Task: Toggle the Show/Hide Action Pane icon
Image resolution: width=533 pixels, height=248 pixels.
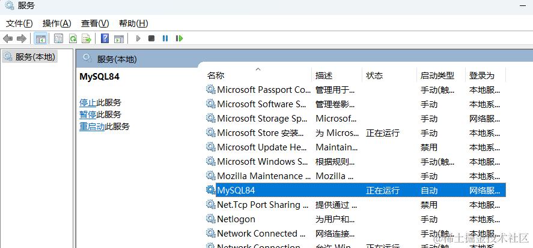Action: [x=119, y=38]
